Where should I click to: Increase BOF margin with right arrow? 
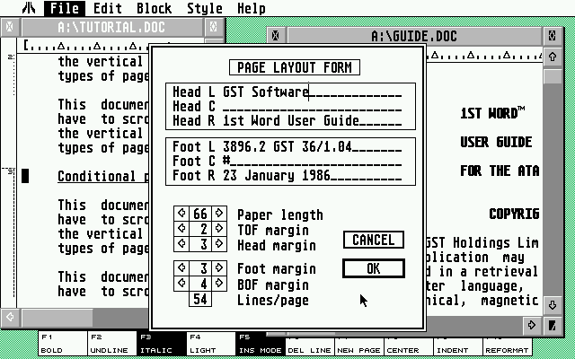coord(219,284)
